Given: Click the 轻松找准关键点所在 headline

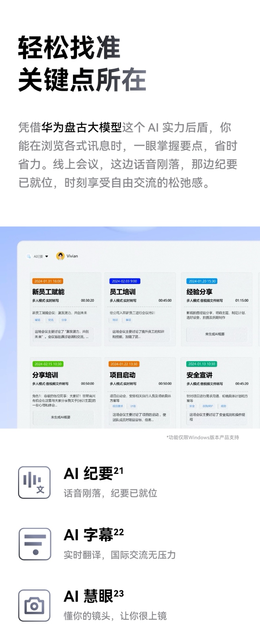Looking at the screenshot, I should [82, 63].
